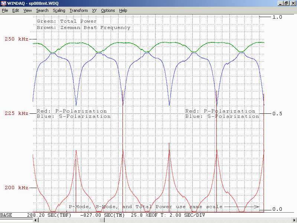
Task: Open the Scaling menu
Action: [59, 10]
